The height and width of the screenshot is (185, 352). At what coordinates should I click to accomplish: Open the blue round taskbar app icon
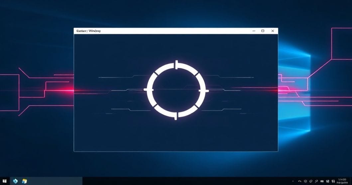15,181
